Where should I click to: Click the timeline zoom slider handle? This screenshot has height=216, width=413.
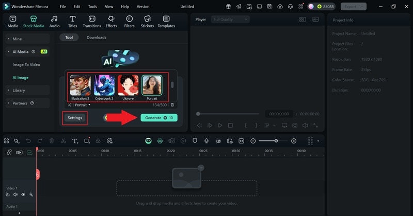click(276, 141)
